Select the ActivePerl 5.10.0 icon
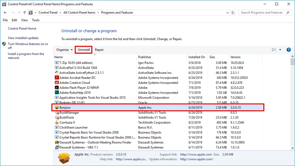The image size is (295, 166). tap(57, 68)
